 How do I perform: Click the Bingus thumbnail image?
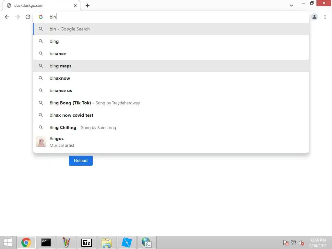coord(41,142)
